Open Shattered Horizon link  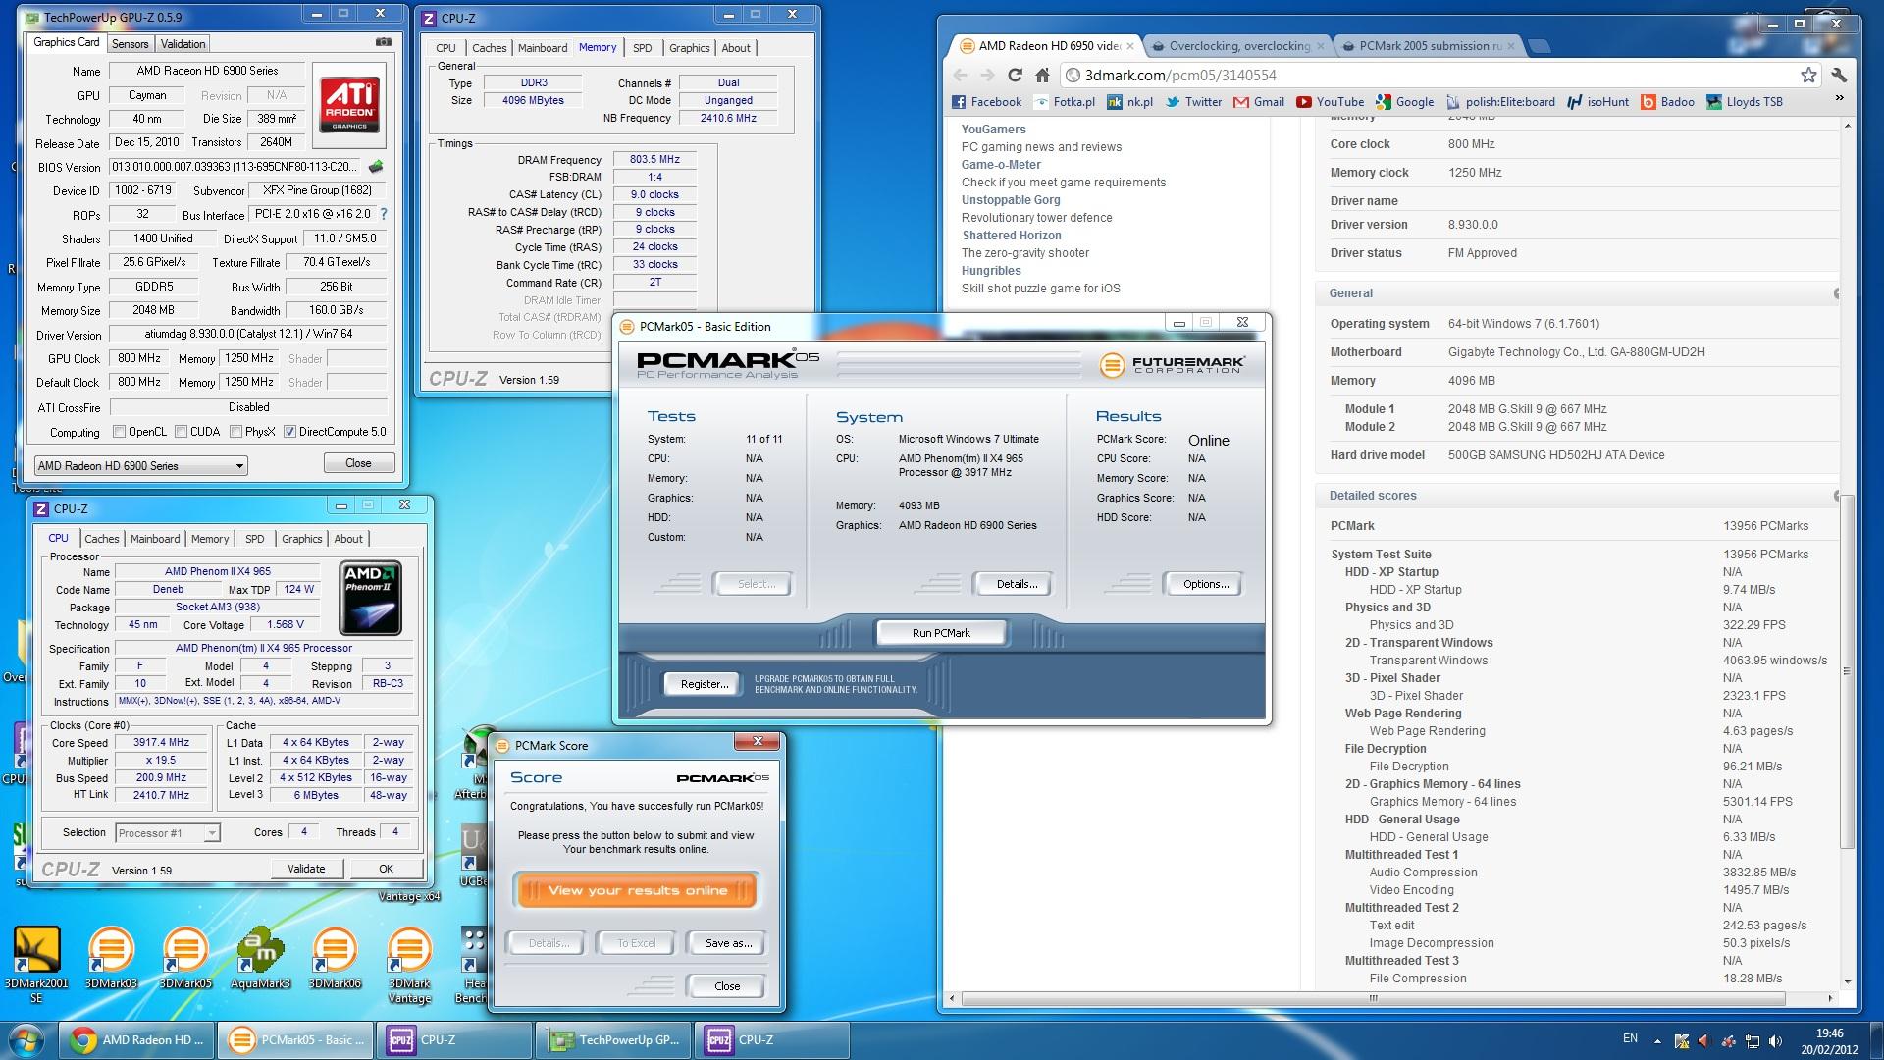click(x=1011, y=236)
